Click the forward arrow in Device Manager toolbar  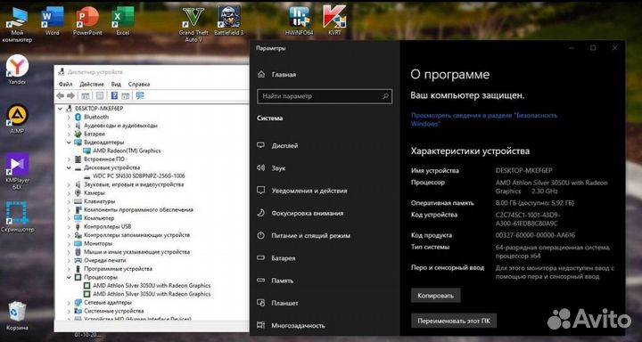click(x=70, y=95)
